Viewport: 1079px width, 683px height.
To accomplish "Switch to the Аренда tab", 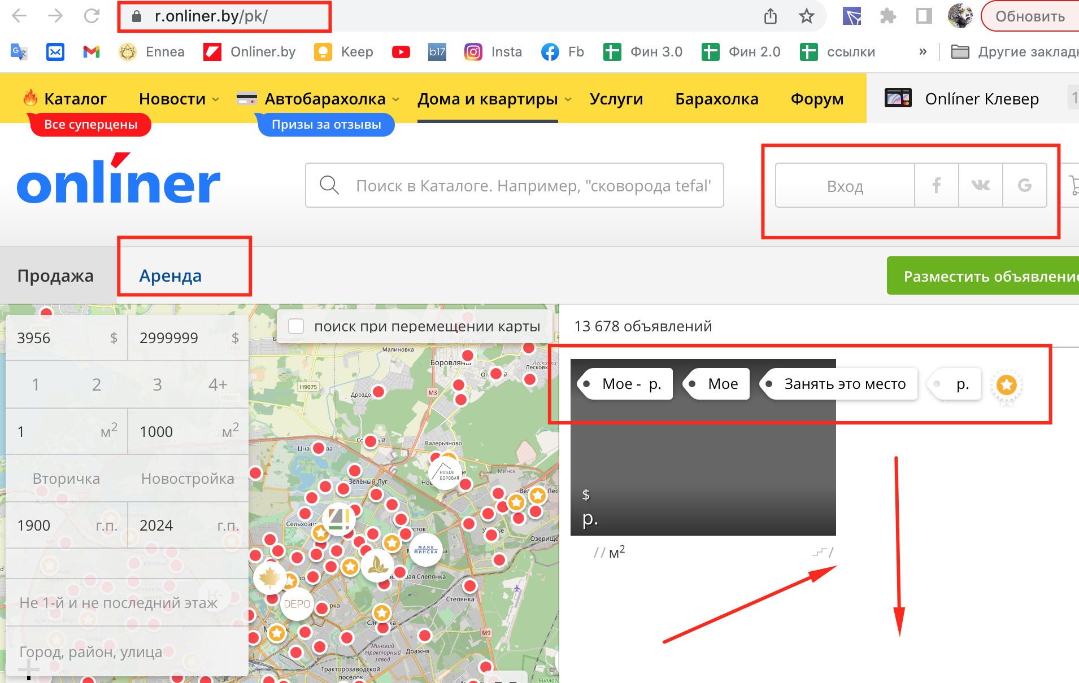I will pyautogui.click(x=170, y=275).
